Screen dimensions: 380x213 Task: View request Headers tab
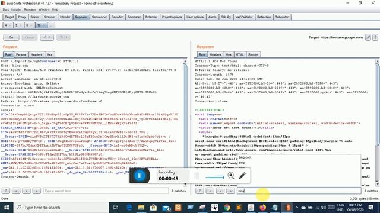36,54
